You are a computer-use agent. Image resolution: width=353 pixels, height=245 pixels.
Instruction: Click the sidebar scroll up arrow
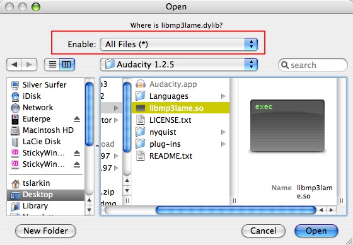(89, 200)
